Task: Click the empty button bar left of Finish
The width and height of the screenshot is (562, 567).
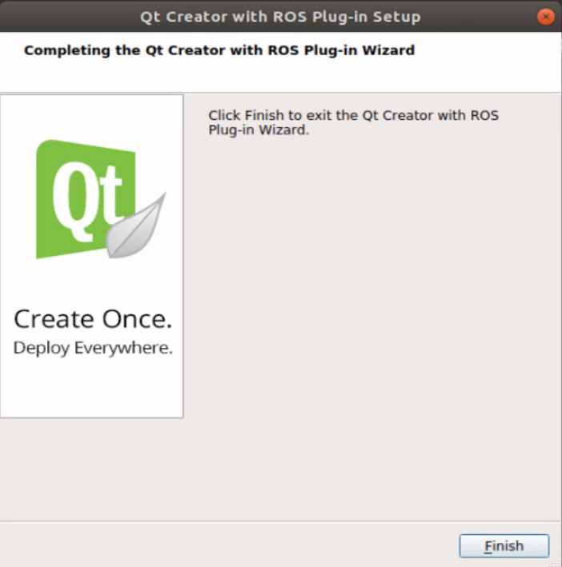Action: (228, 545)
